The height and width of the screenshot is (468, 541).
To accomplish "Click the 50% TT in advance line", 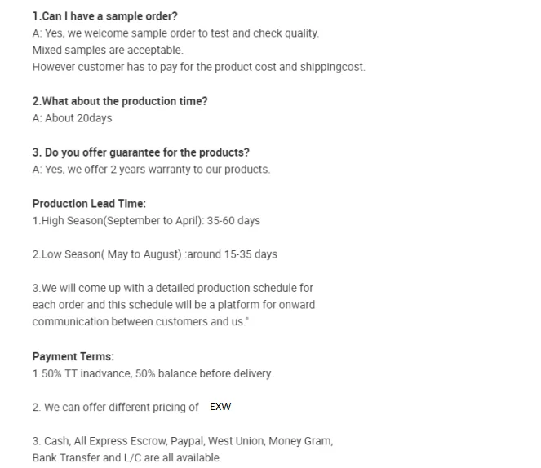I will point(153,373).
